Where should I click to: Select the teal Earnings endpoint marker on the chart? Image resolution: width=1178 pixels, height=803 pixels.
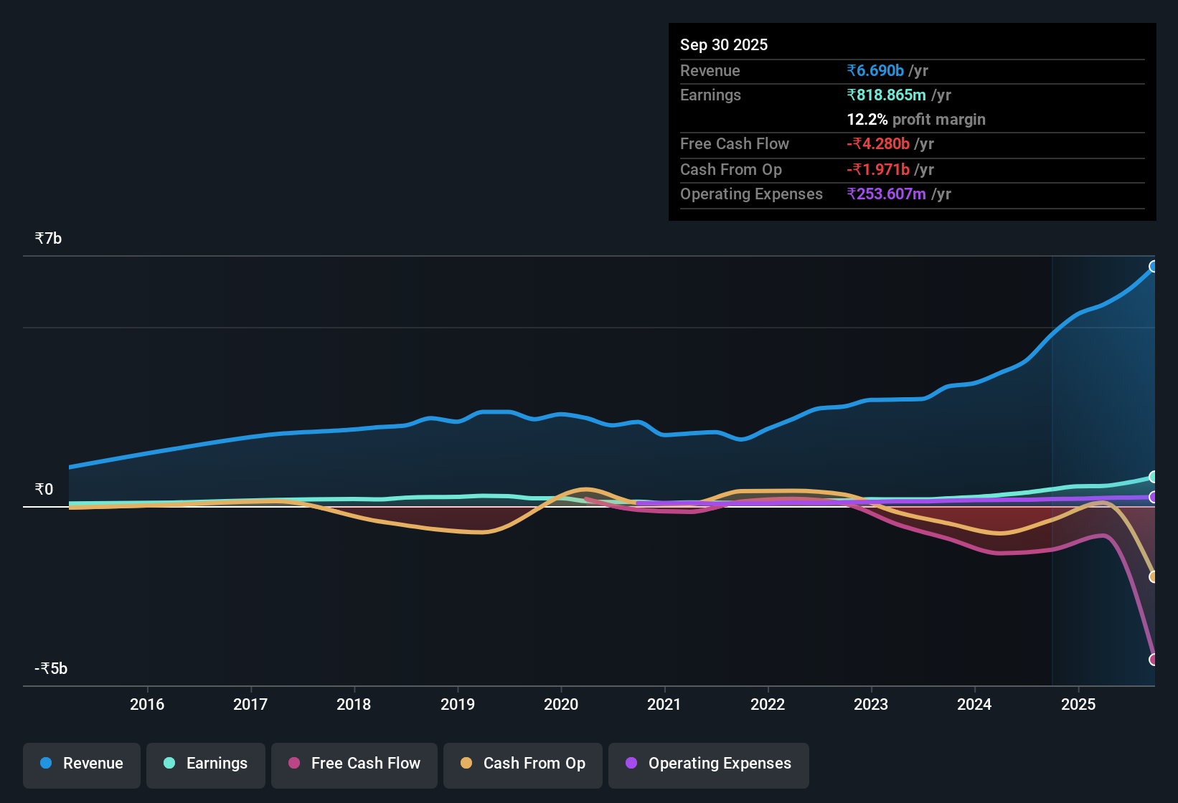[1154, 477]
